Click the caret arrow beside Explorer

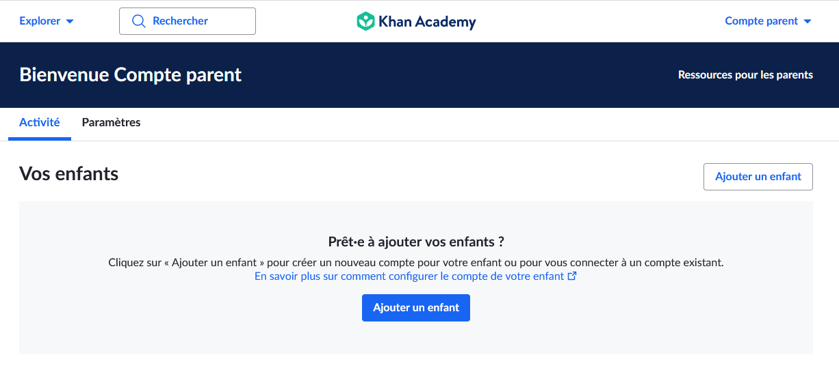tap(70, 21)
